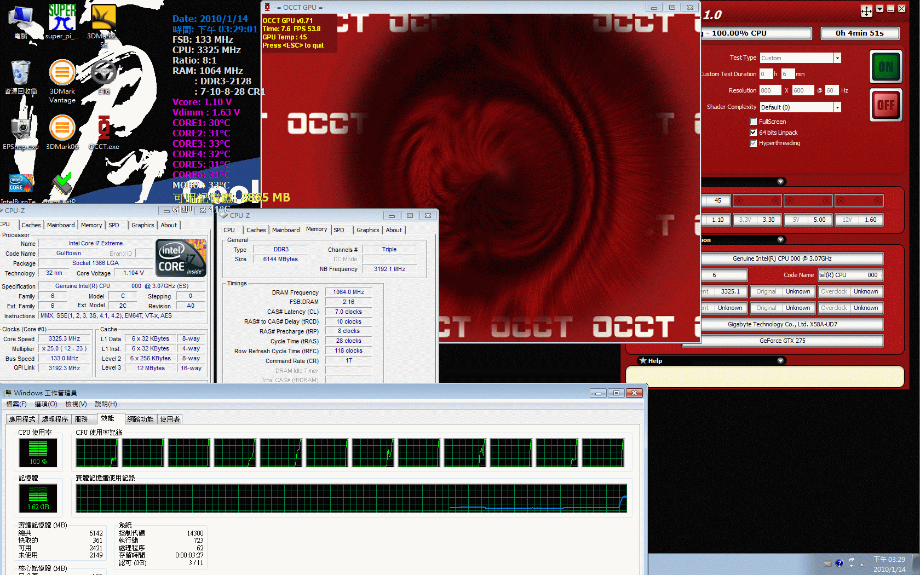Click Gigabyte Technology X58A-UD7 field in OCCT
The height and width of the screenshot is (575, 920).
click(782, 324)
